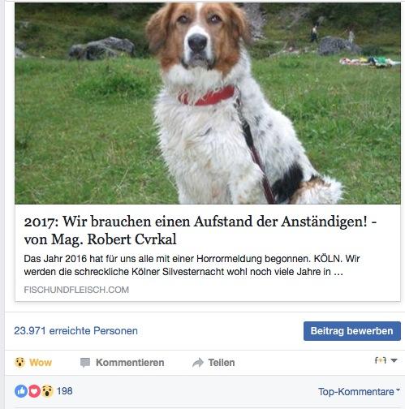This screenshot has width=405, height=409.
Task: Toggle the orange Wow reaction label
Action: (41, 363)
